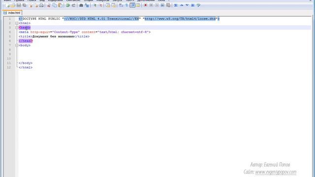Click line number 12 in margin
This screenshot has width=315, height=177.
(9, 67)
